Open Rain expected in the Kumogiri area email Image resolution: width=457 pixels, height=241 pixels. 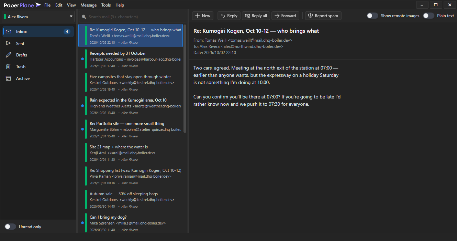pos(131,106)
